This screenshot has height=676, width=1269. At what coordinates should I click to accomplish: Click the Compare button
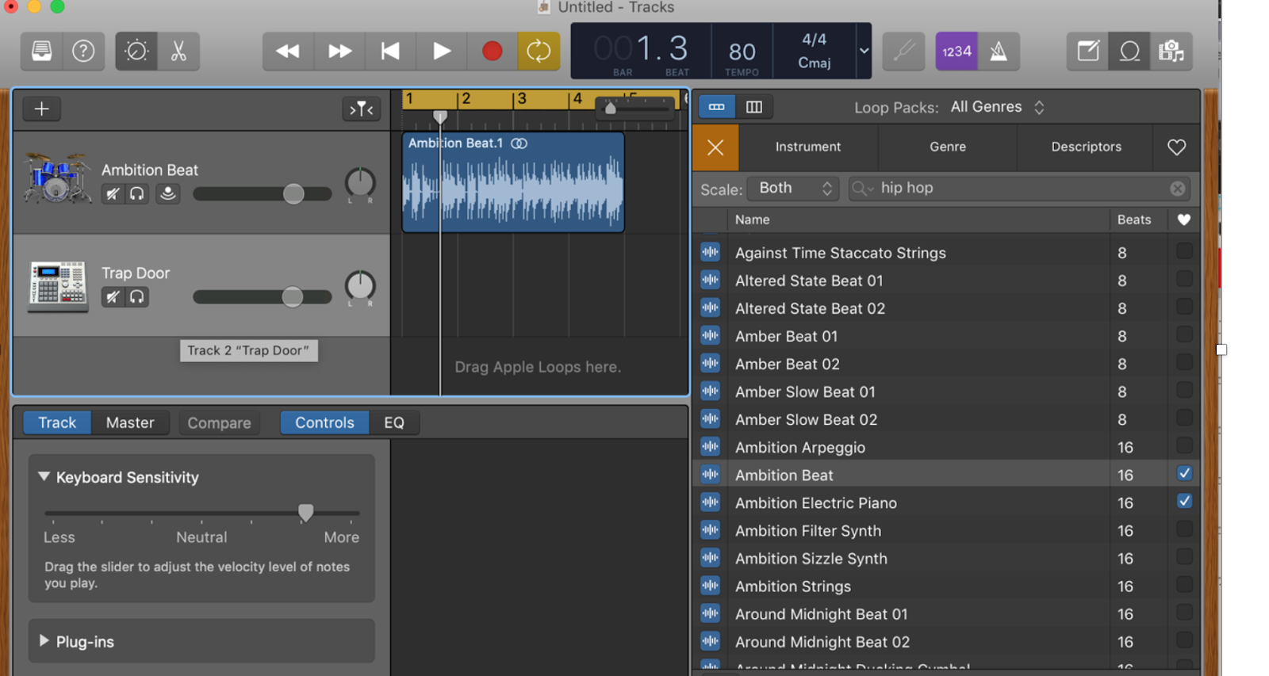pos(219,422)
